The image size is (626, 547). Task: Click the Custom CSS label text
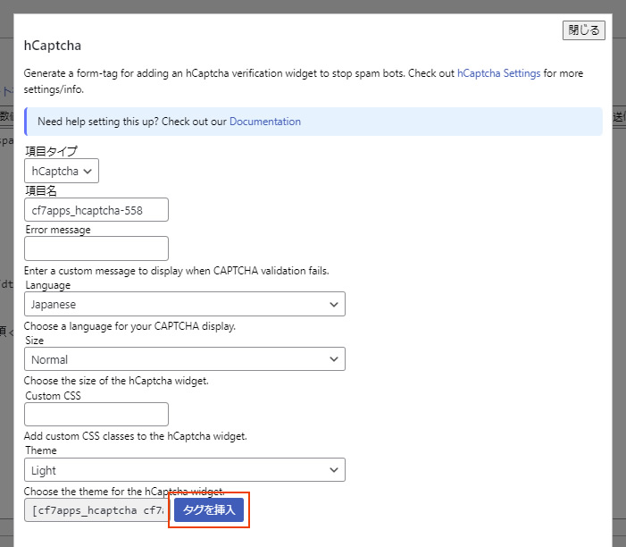(x=53, y=396)
